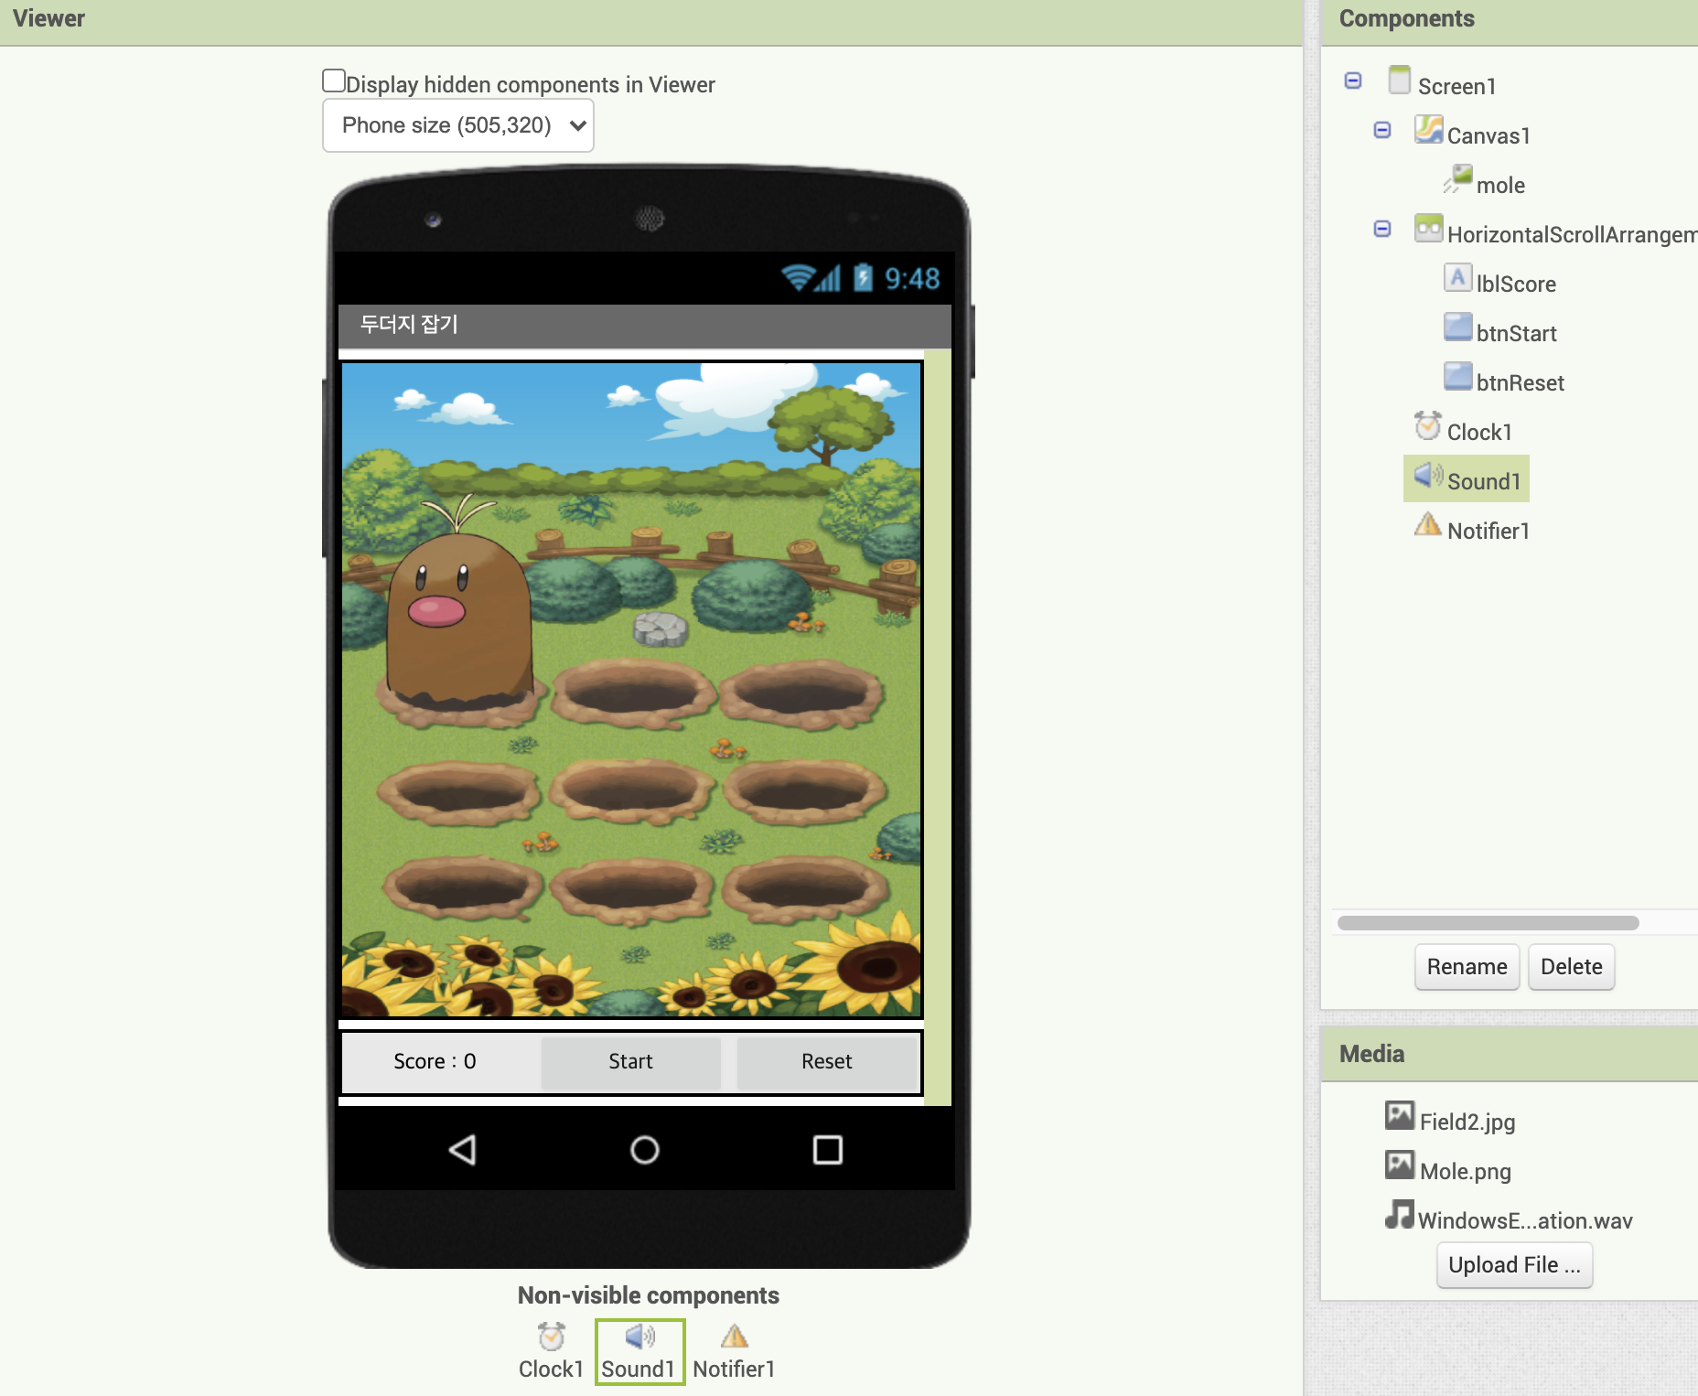Image resolution: width=1698 pixels, height=1396 pixels.
Task: Click the WindowsE...ation.wav media file name
Action: (1525, 1220)
